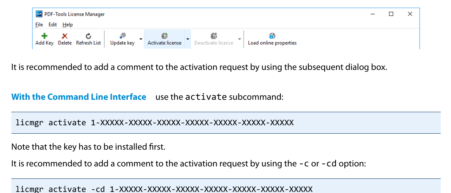Click the Update key toolbar icon
The height and width of the screenshot is (193, 451).
pyautogui.click(x=122, y=36)
